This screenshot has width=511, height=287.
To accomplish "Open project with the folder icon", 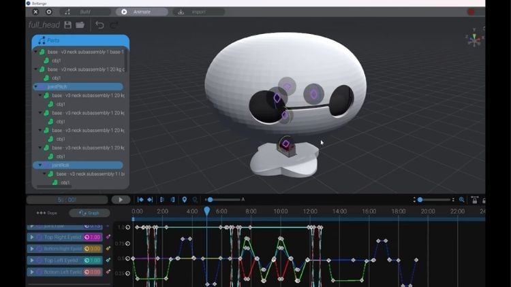I will coord(80,25).
